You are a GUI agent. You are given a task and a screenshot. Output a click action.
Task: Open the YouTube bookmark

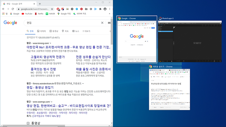pyautogui.click(x=27, y=14)
